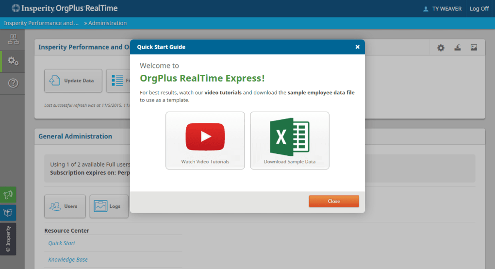Close Quick Start Guide with the X

coord(358,47)
